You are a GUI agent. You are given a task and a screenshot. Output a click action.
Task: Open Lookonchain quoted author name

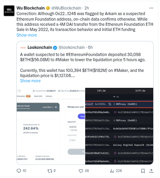[40, 47]
